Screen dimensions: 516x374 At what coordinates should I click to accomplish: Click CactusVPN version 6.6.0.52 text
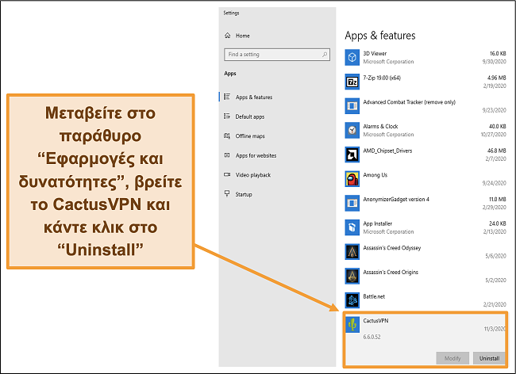372,337
